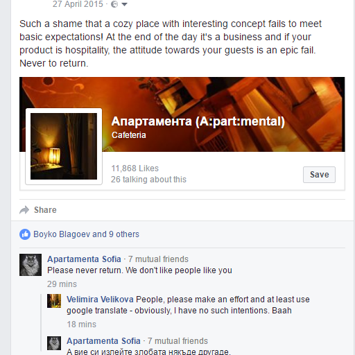Image resolution: width=355 pixels, height=355 pixels.
Task: Open Velimira Velikova's small avatar
Action: coord(54,301)
